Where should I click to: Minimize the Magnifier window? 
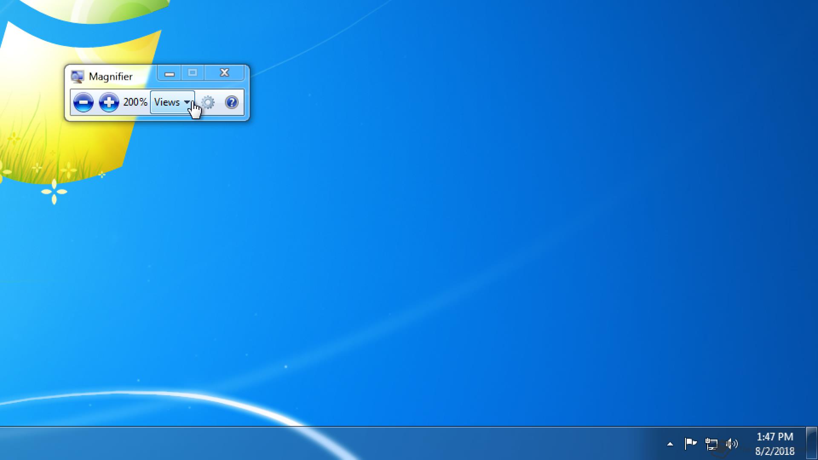169,73
